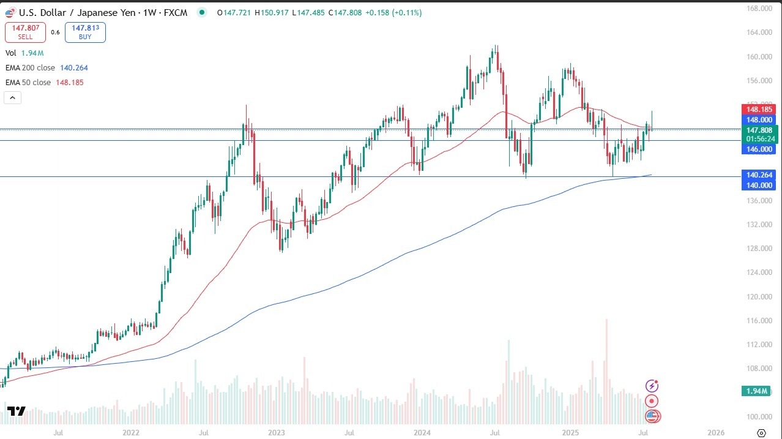
Task: Click the red dot event marker icon
Action: pyautogui.click(x=652, y=401)
